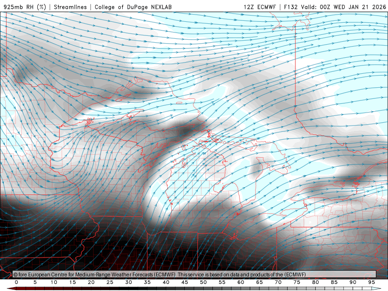388x291 pixels.
Task: Click the "F132" forecast hour text
Action: point(291,7)
